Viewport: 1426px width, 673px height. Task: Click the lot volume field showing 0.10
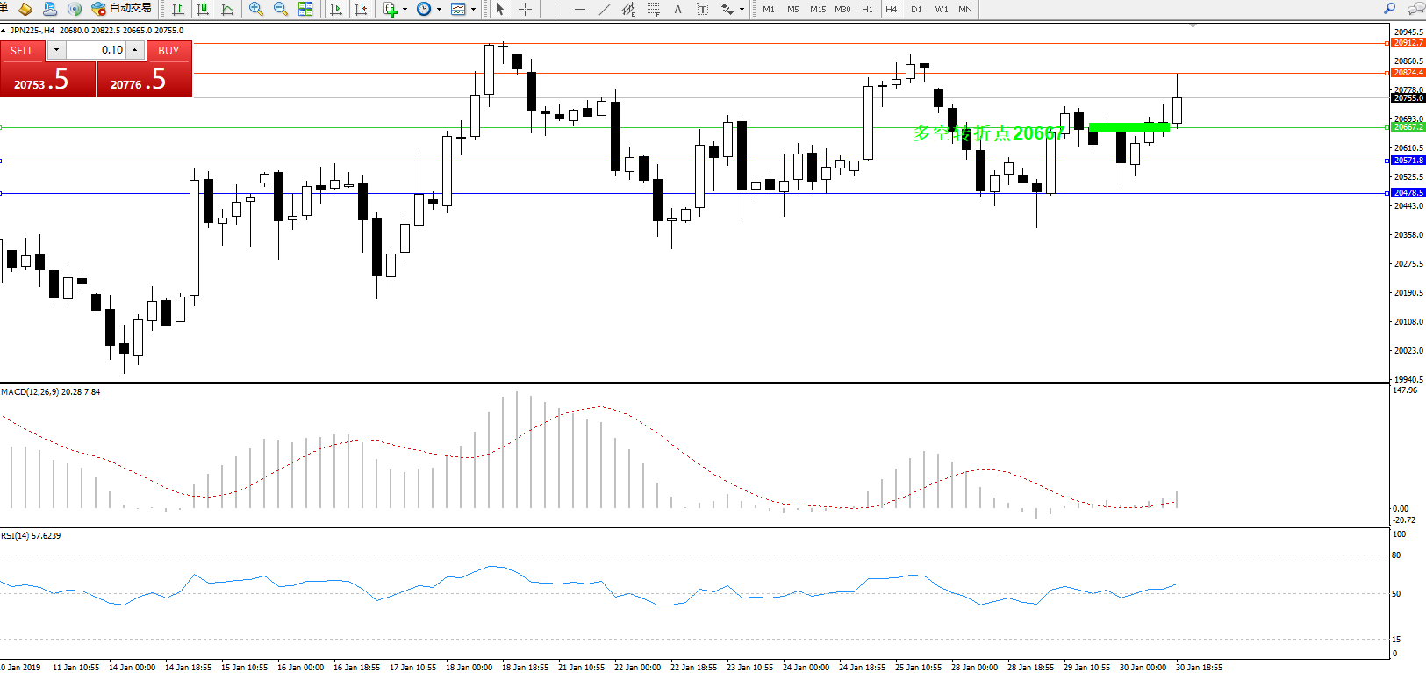pyautogui.click(x=97, y=50)
